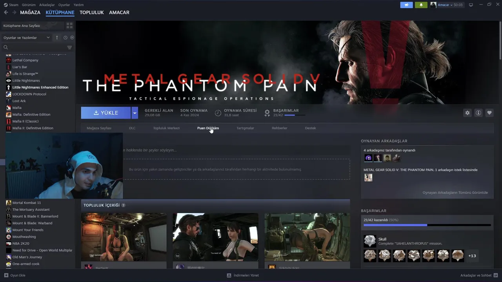Viewport: 502px width, 282px height.
Task: Open Arkadaşlar ve Sohbet chat icon
Action: click(x=496, y=275)
